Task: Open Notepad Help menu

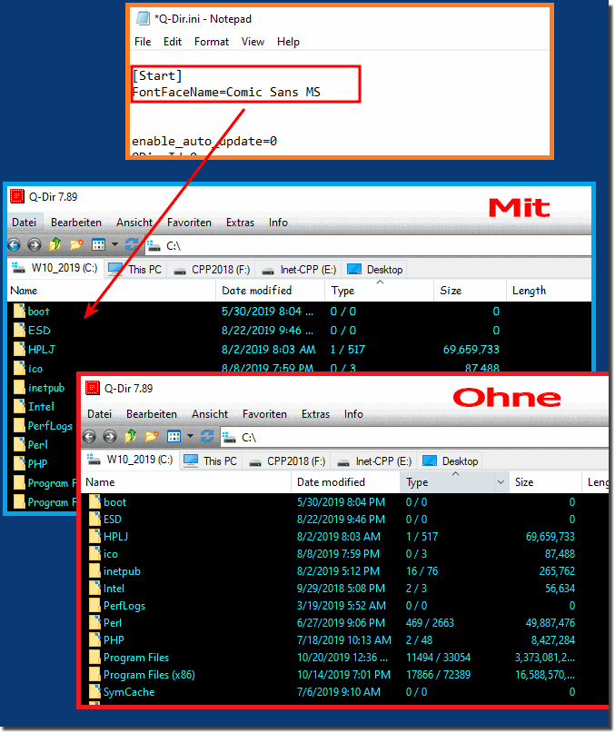Action: [288, 42]
